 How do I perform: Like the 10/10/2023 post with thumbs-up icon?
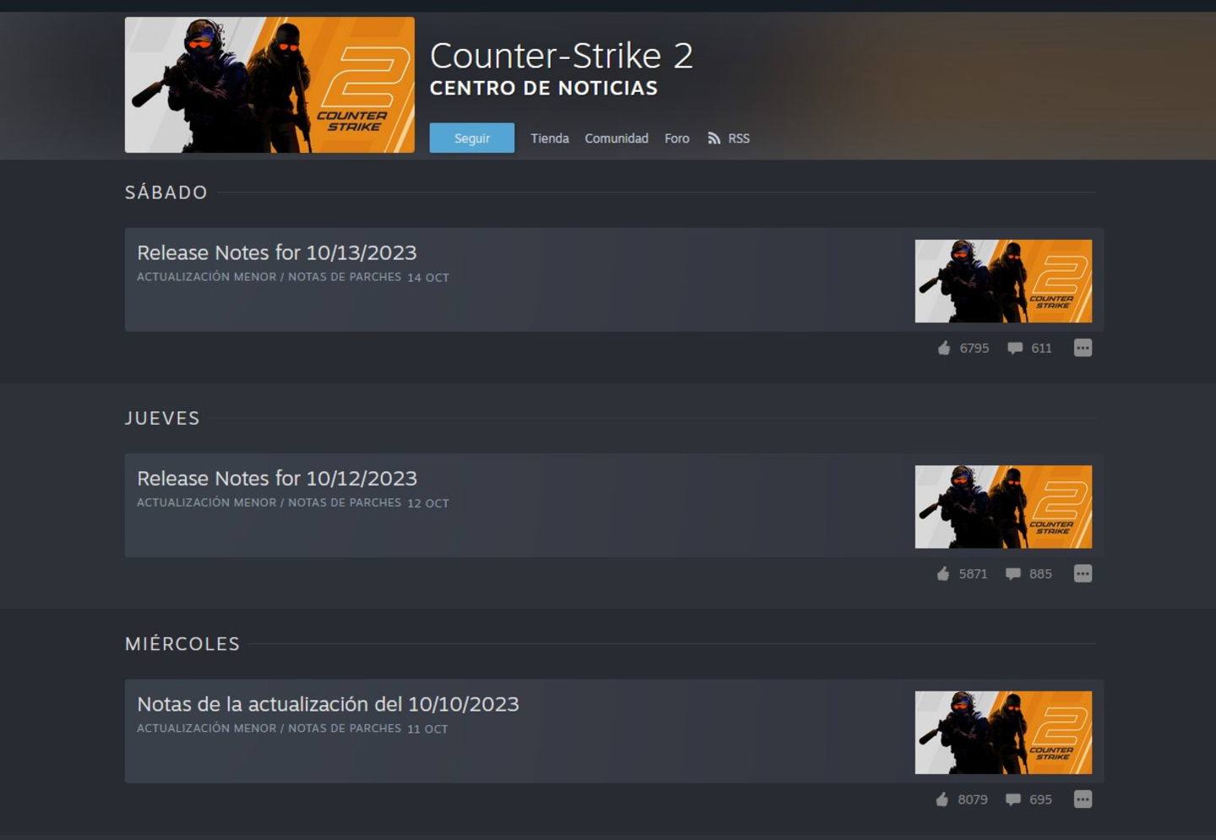tap(942, 799)
